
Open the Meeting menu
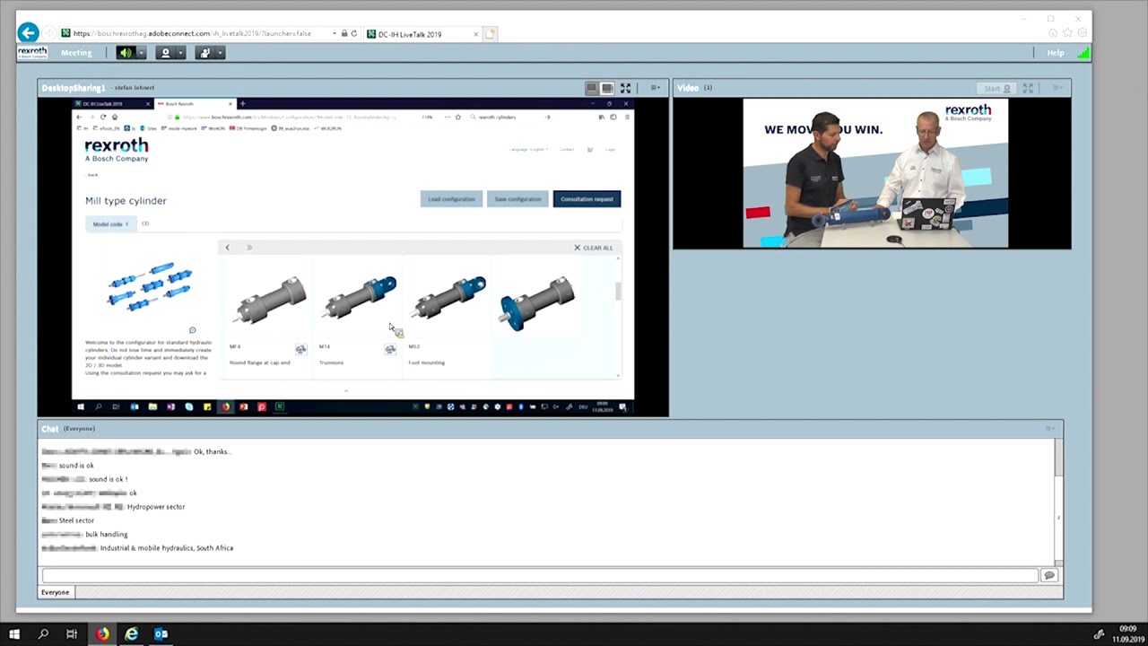(x=76, y=53)
